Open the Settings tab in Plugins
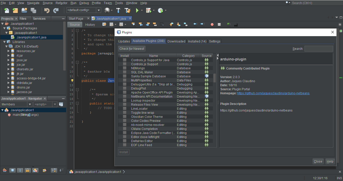This screenshot has height=181, width=343. [x=215, y=41]
